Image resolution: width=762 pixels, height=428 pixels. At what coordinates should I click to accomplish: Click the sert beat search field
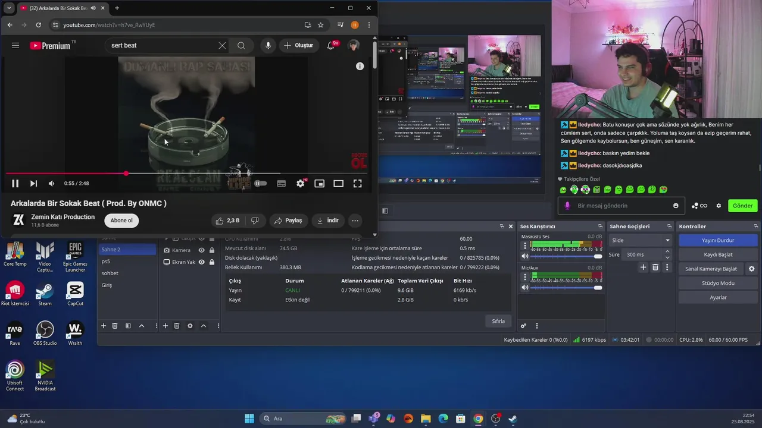pos(161,45)
